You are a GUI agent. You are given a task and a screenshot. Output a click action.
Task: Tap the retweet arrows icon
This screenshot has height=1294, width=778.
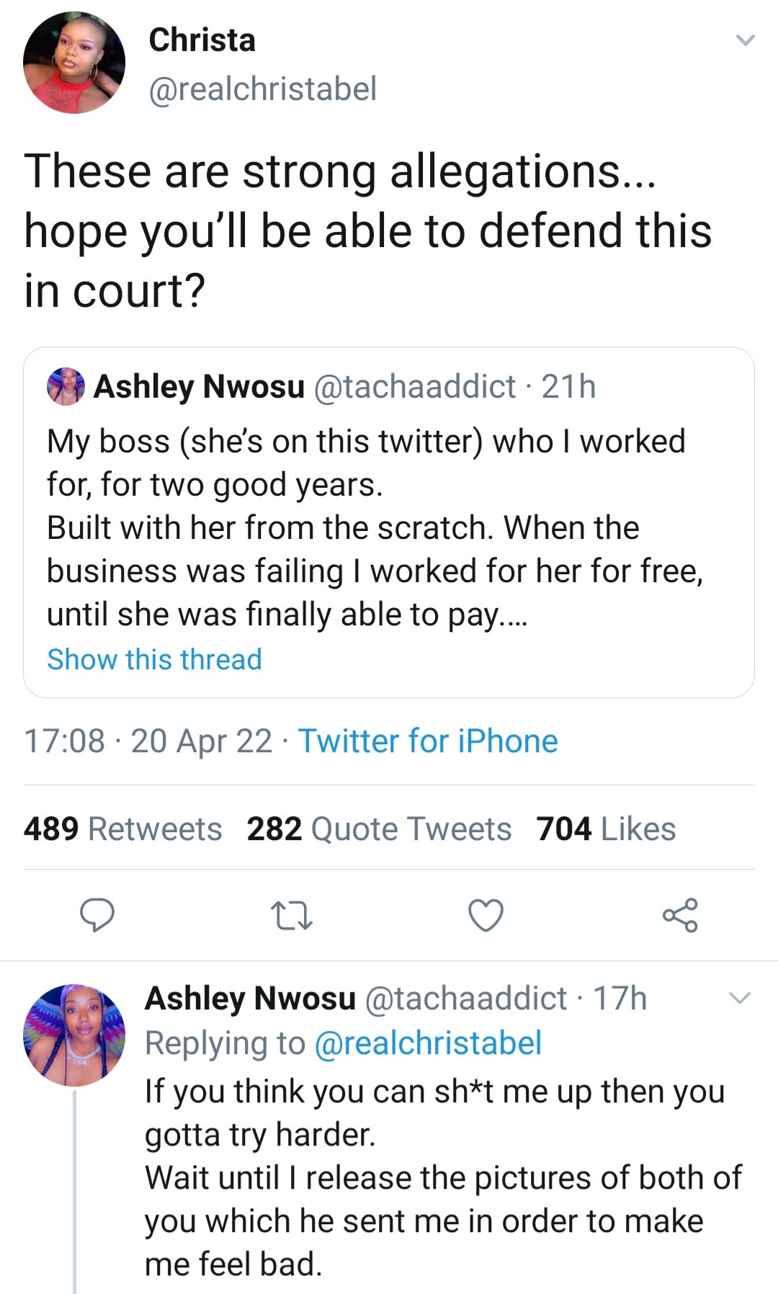291,916
